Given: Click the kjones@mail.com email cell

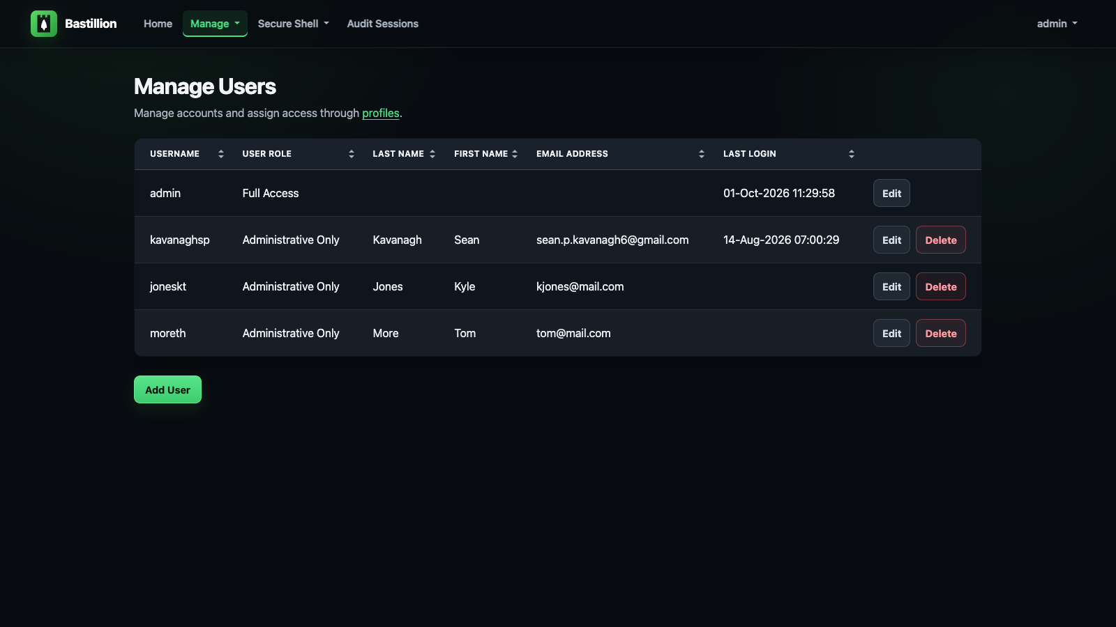Looking at the screenshot, I should coord(580,286).
